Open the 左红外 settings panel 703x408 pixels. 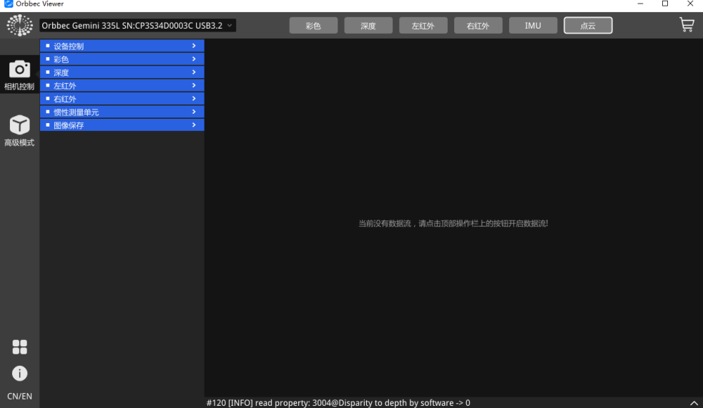pyautogui.click(x=122, y=86)
